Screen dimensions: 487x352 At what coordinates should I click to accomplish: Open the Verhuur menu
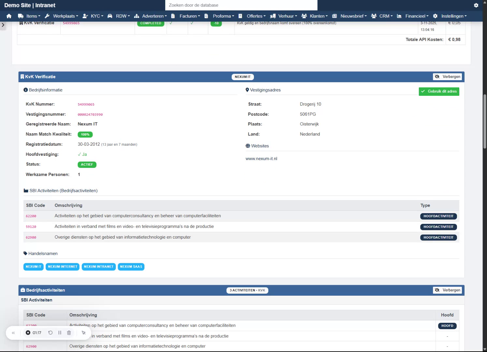click(x=288, y=16)
